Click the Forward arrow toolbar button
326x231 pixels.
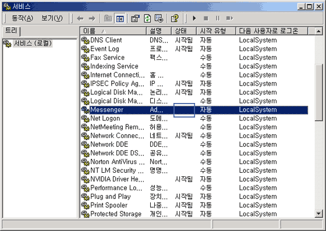(x=92, y=19)
